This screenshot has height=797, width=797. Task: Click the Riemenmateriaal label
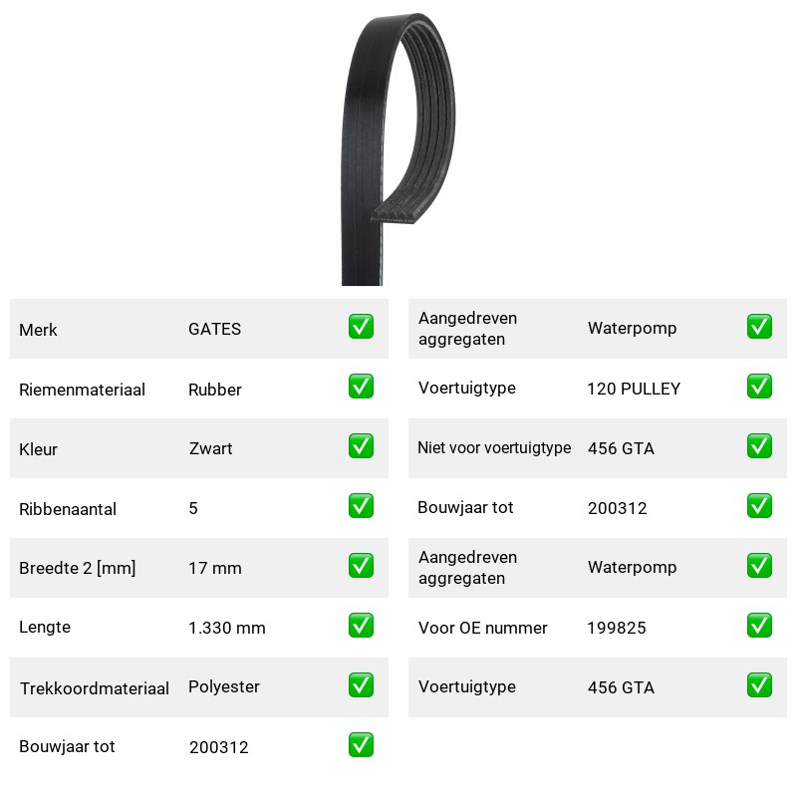pos(82,390)
